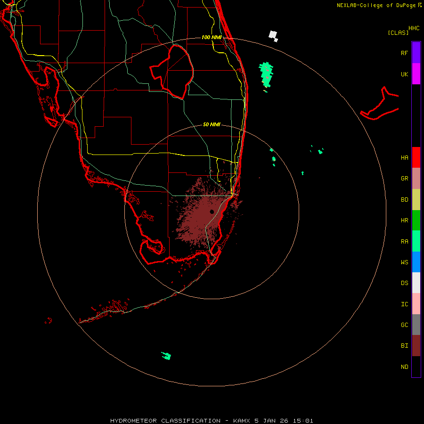
Task: Click the black radar site dot
Action: (x=212, y=212)
